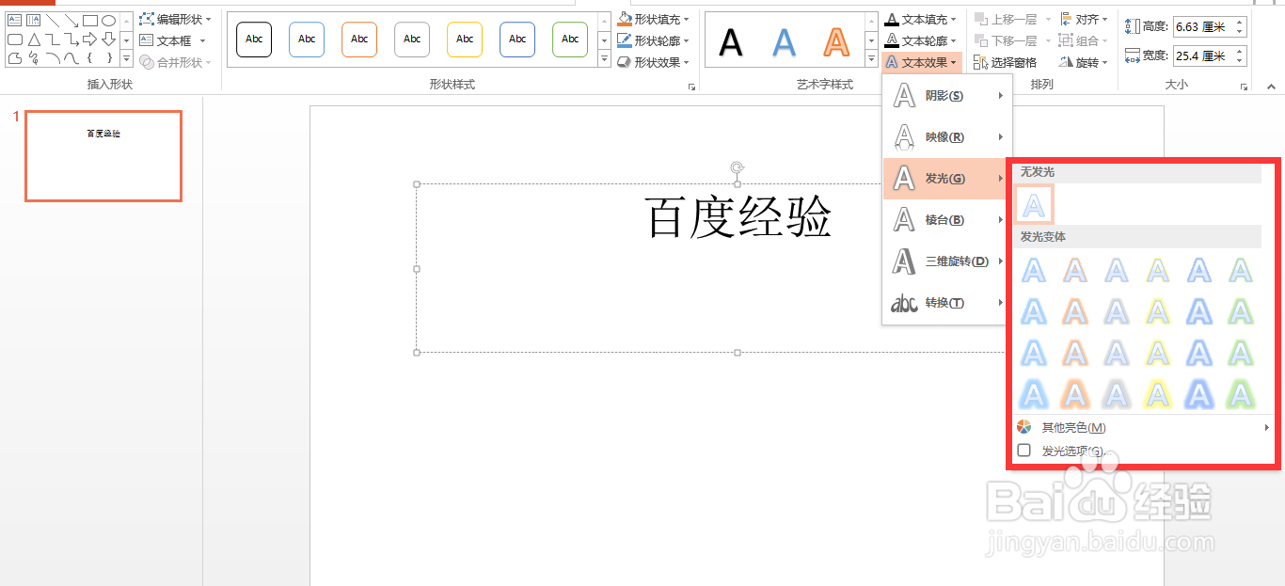Toggle the 文本效果 (Text Effects) dropdown

[921, 62]
